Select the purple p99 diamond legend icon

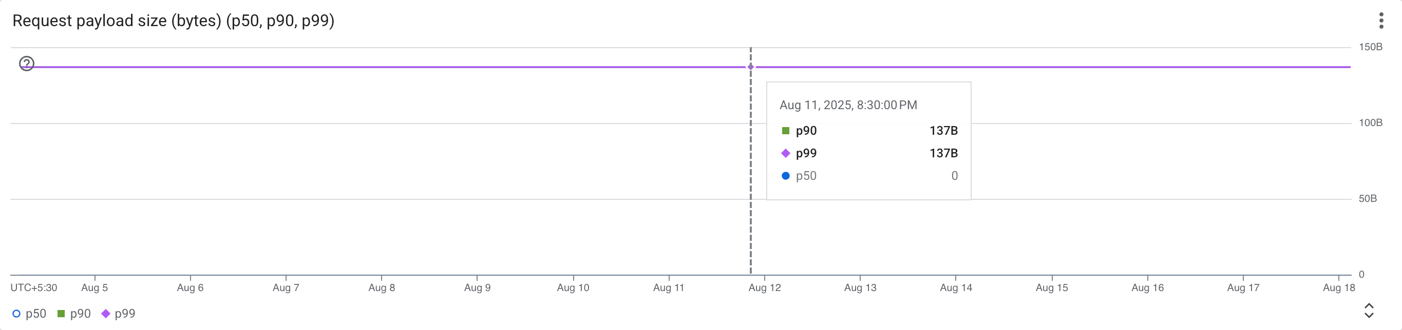pos(105,313)
